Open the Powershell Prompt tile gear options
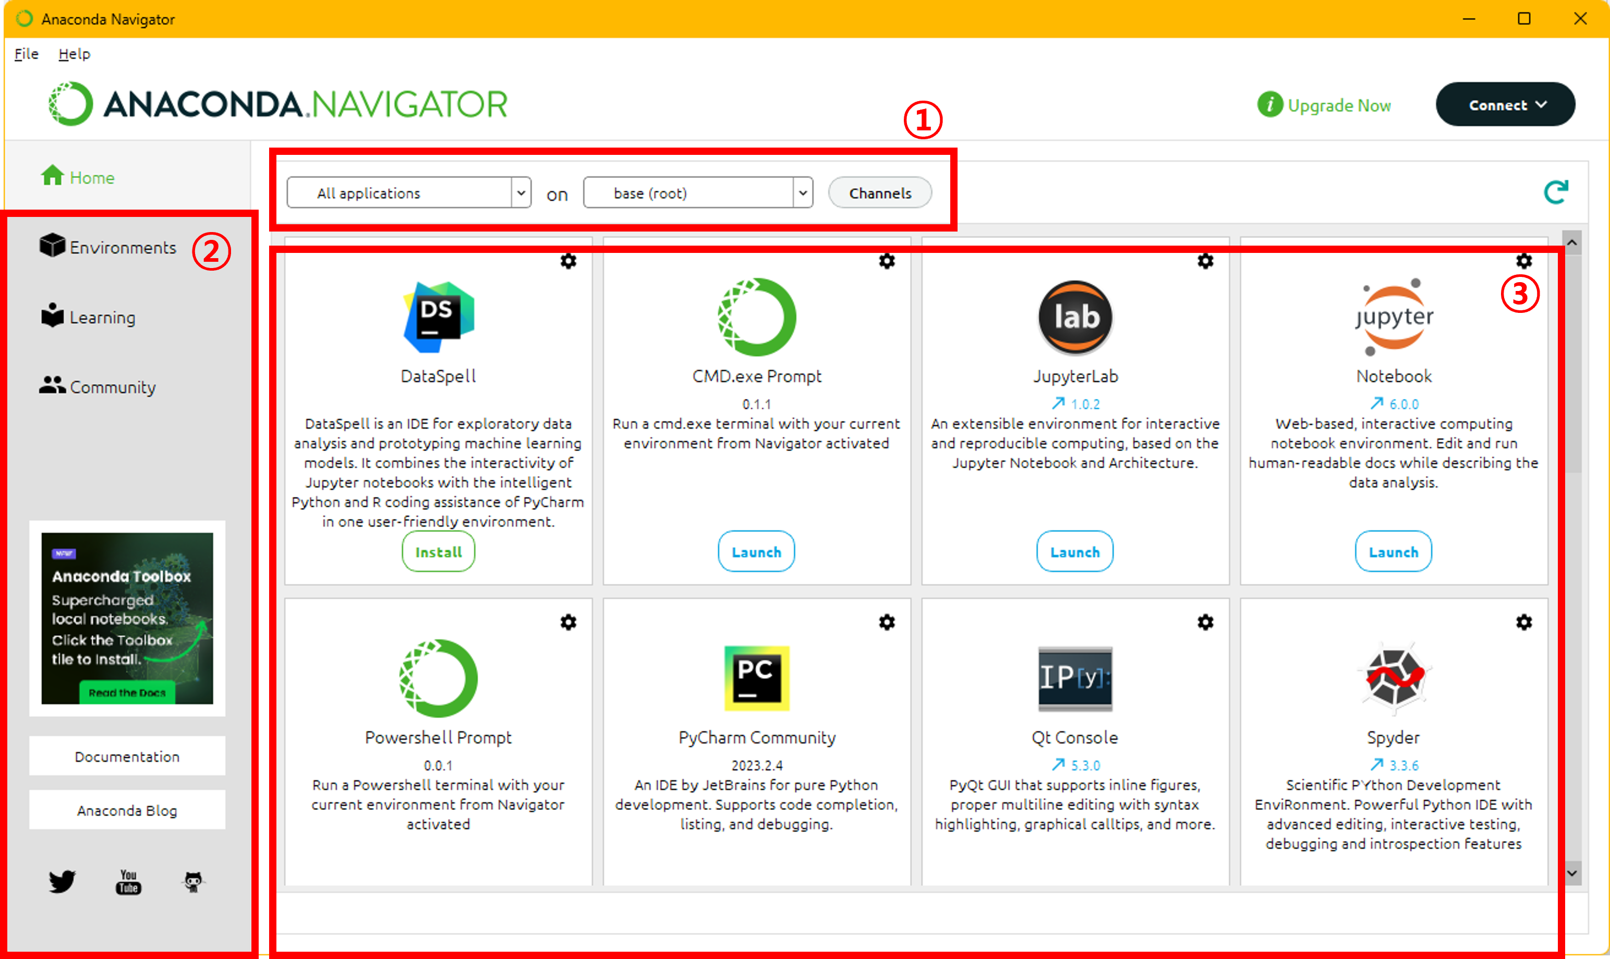 click(x=568, y=622)
